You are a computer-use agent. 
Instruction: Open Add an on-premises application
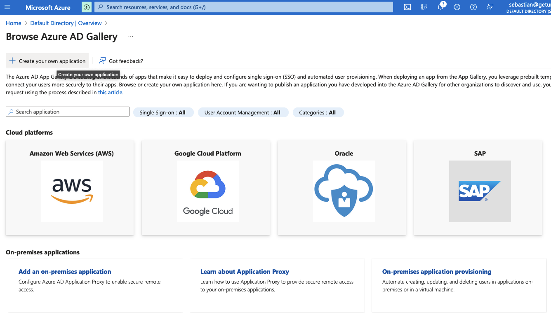[65, 272]
